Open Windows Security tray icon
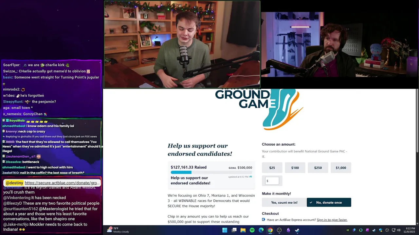 point(380,230)
